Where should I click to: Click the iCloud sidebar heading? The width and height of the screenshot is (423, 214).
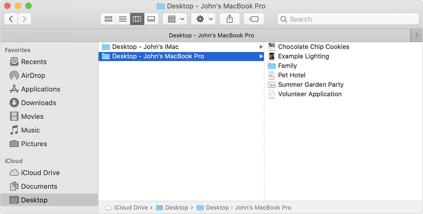[x=14, y=161]
